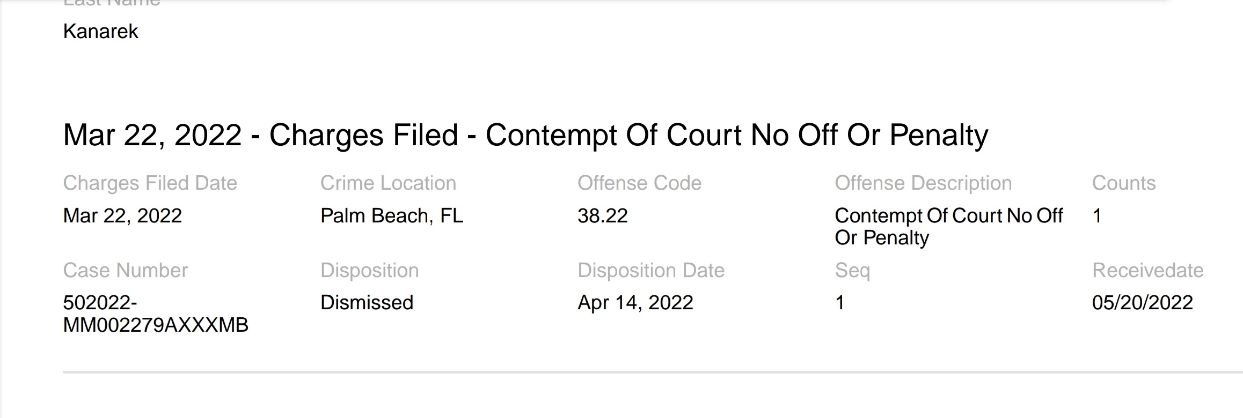Image resolution: width=1243 pixels, height=418 pixels.
Task: Select the Apr 14, 2022 disposition date
Action: [x=635, y=303]
